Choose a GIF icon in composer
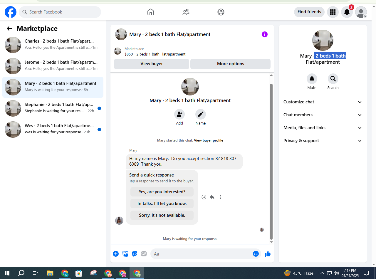Viewport: 376px width, 279px height. pyautogui.click(x=144, y=254)
